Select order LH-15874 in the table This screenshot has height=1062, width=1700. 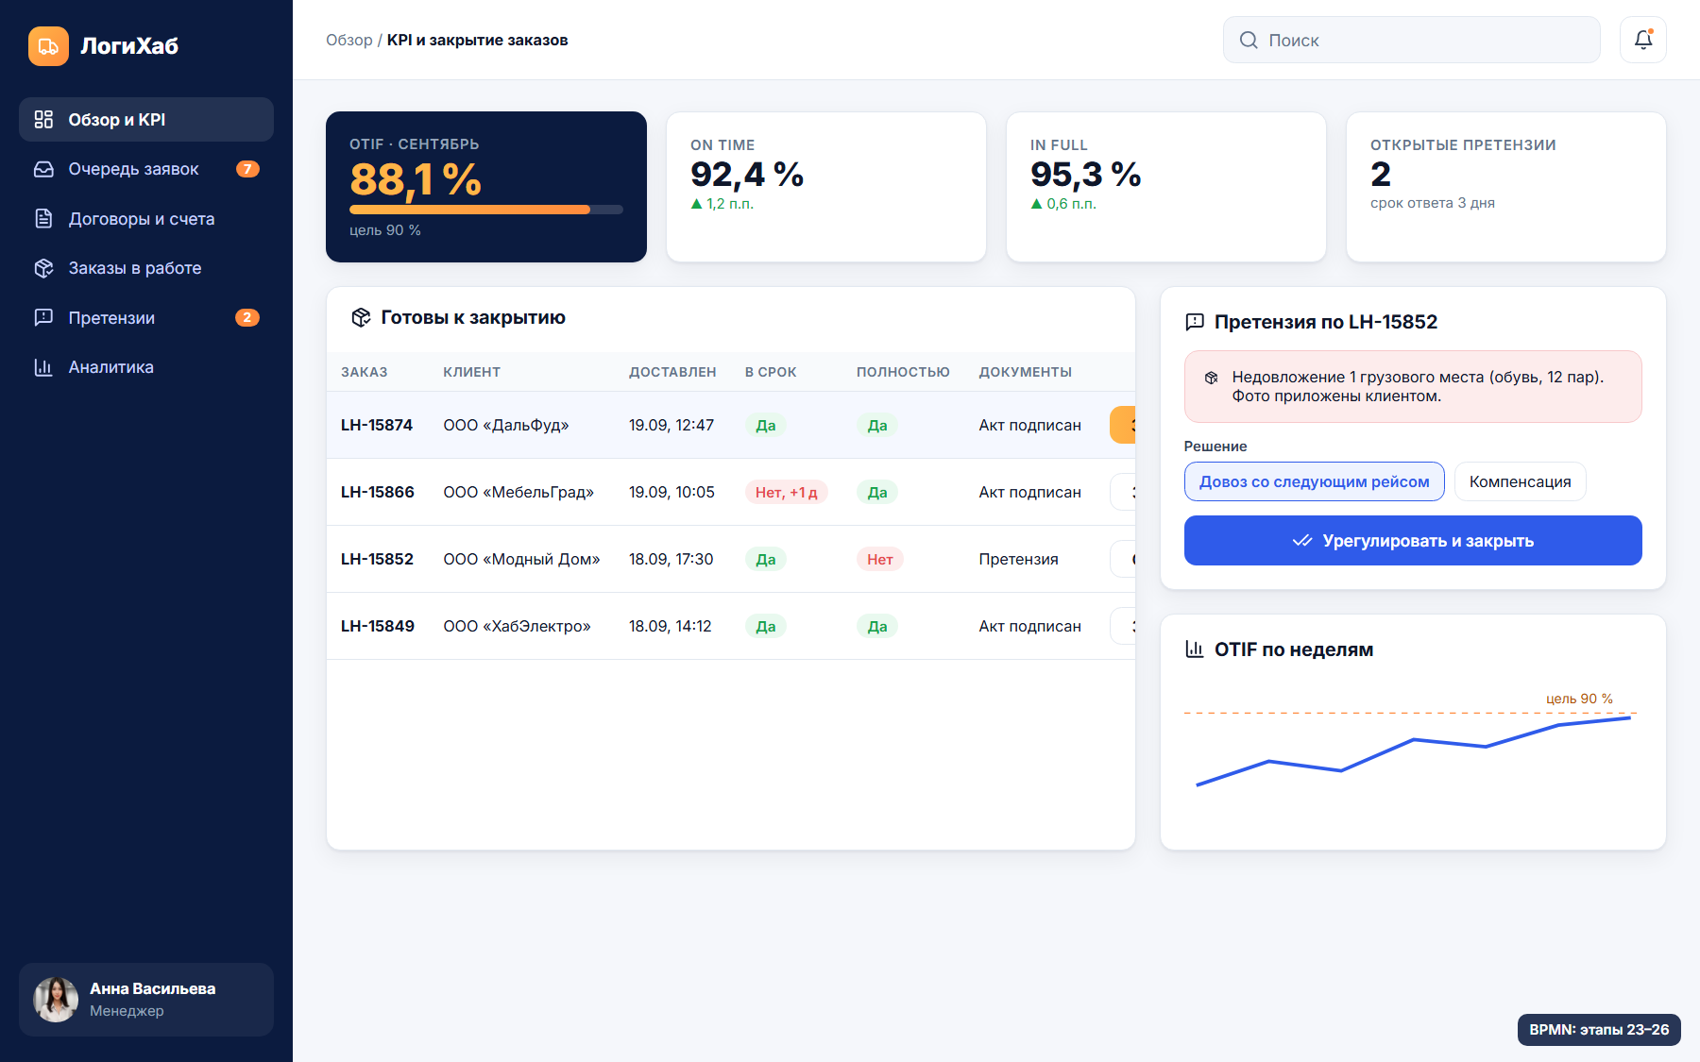click(731, 425)
